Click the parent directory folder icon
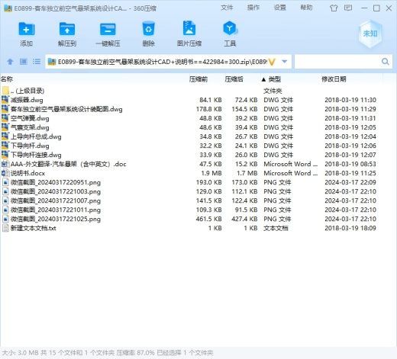This screenshot has width=397, height=359. pos(5,91)
